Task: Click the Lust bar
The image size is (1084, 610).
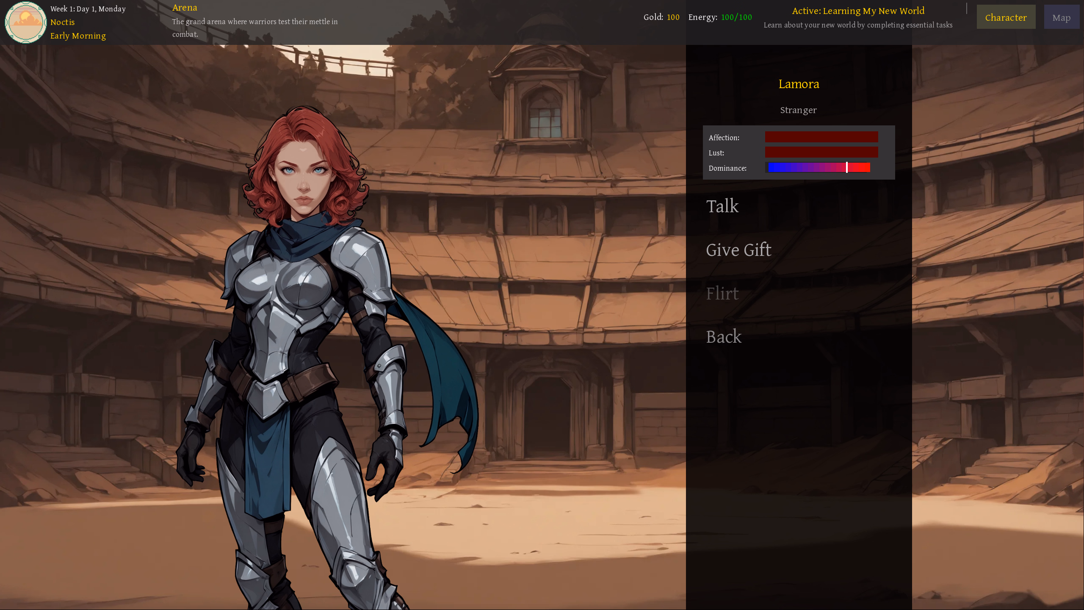Action: pyautogui.click(x=821, y=152)
